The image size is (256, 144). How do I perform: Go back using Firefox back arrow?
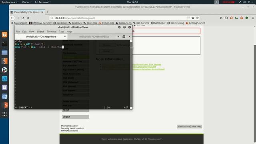(12, 18)
